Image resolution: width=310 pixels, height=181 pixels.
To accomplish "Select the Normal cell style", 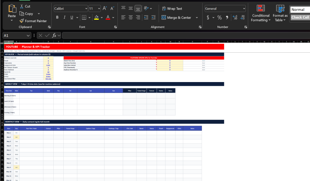I will (x=300, y=10).
